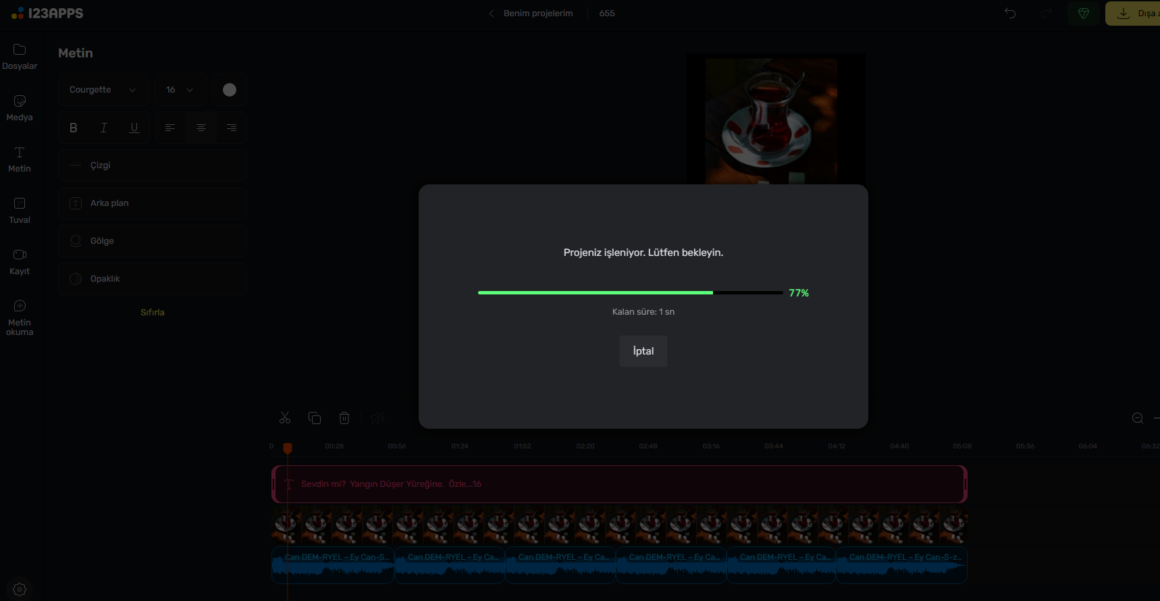Click the zoom out magnifier icon

(1138, 418)
